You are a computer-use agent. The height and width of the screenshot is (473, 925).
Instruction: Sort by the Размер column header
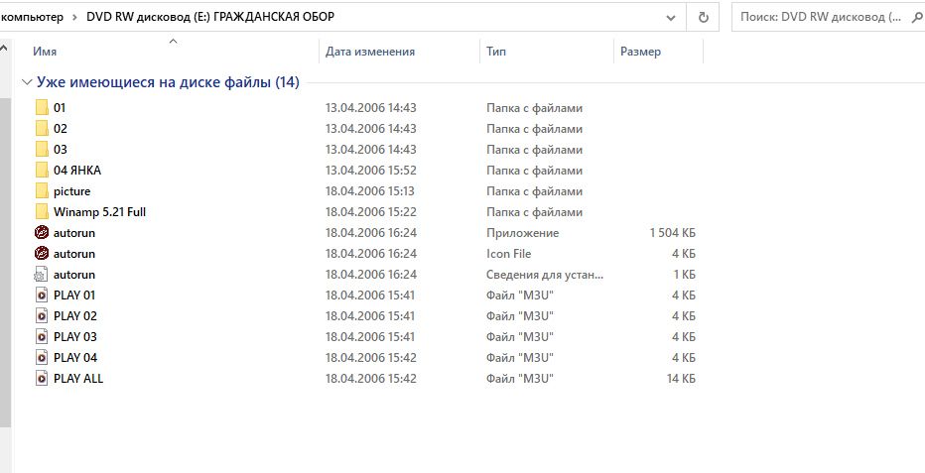click(641, 52)
